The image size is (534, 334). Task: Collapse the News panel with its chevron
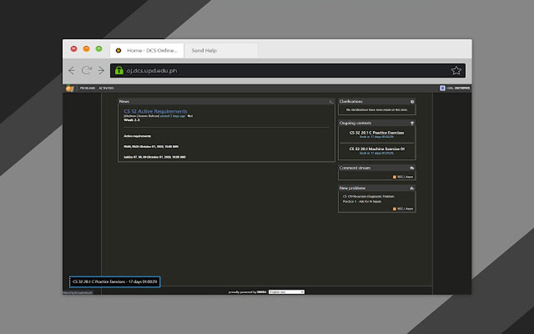pos(330,102)
